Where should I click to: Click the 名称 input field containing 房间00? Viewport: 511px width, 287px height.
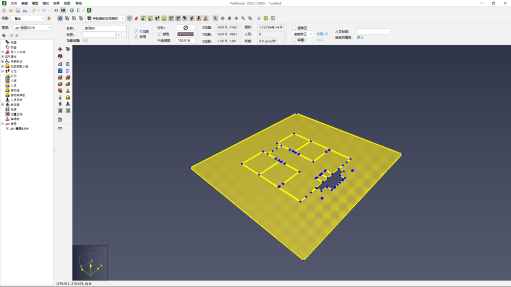click(x=104, y=28)
